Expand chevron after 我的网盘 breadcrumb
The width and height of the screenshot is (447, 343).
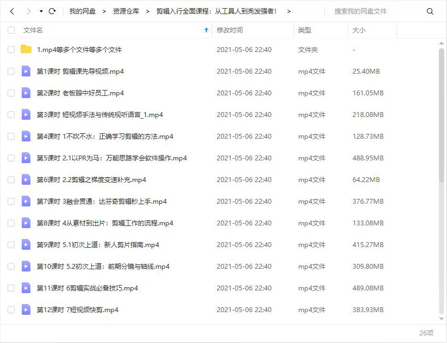pyautogui.click(x=104, y=11)
